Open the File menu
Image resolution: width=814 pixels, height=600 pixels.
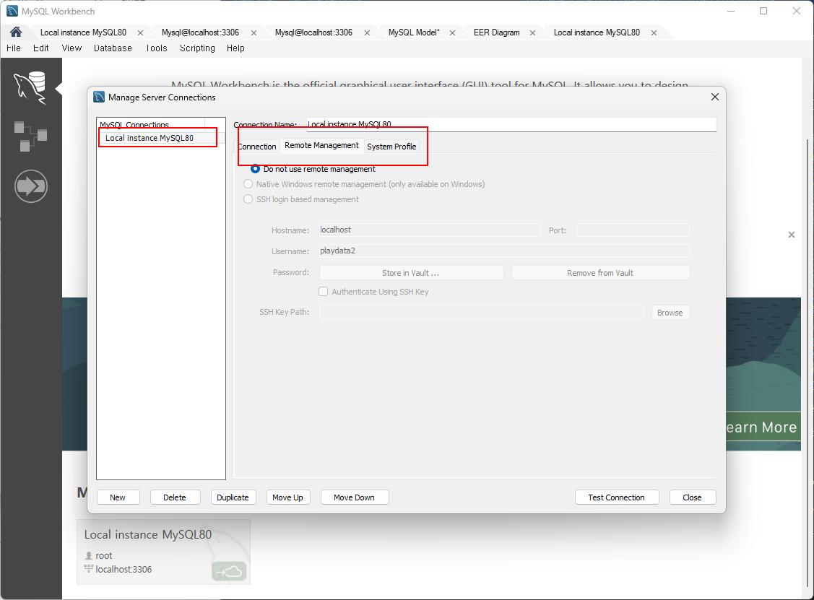[14, 48]
